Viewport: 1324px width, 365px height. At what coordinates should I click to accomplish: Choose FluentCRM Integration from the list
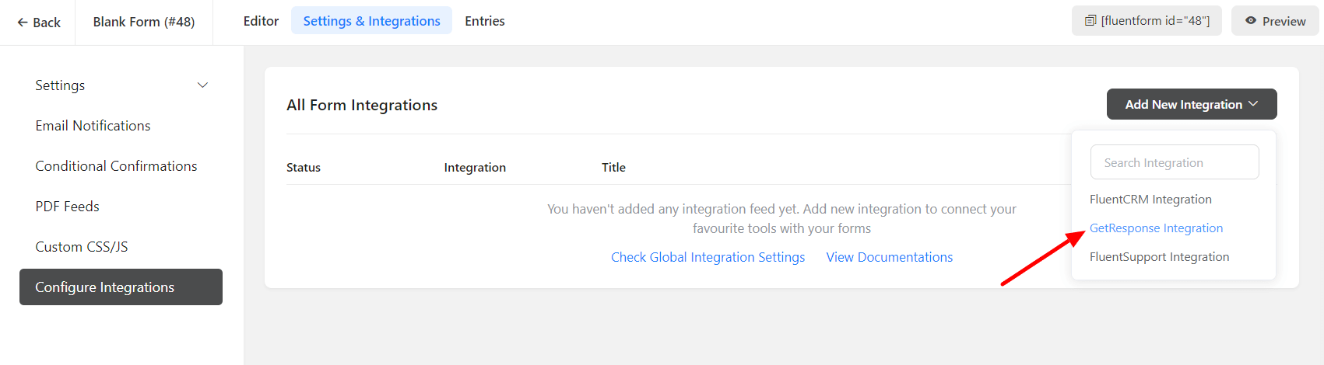click(1150, 200)
